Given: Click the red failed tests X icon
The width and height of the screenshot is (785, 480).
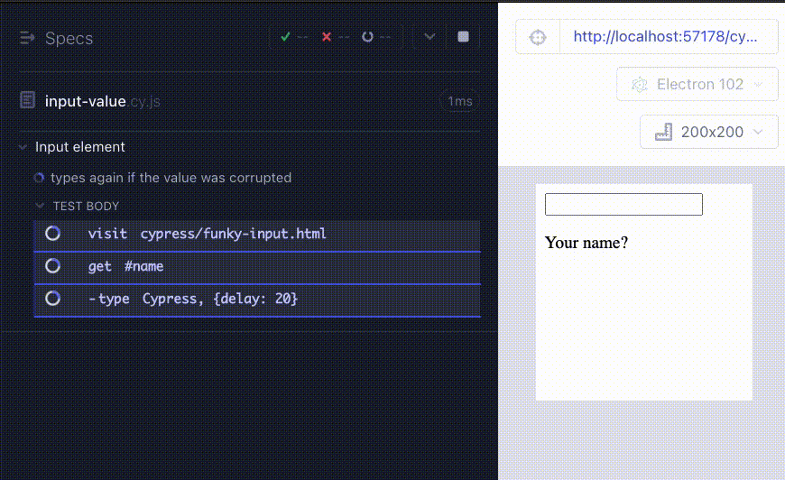Looking at the screenshot, I should point(327,36).
